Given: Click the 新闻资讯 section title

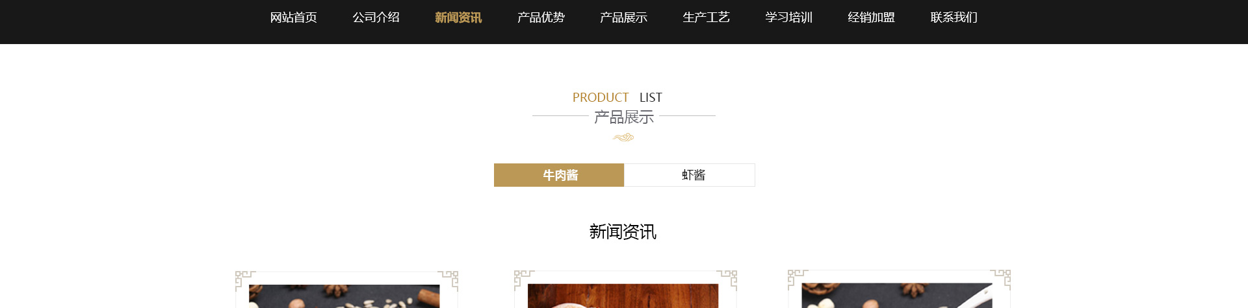Looking at the screenshot, I should (623, 232).
